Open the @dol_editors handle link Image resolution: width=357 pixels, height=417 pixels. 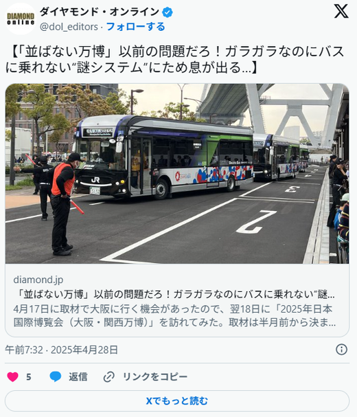coord(69,27)
